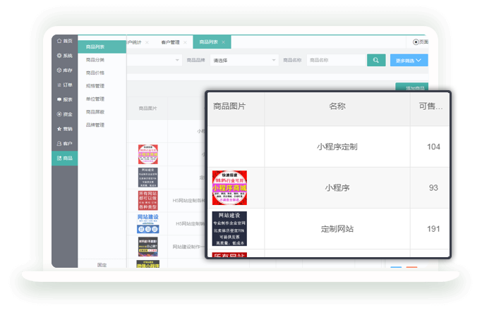This screenshot has height=310, width=482.
Task: Click the 小程序商城 product thumbnail in popup
Action: tap(229, 188)
